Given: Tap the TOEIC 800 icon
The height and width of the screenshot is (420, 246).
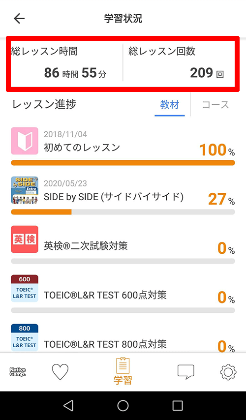Looking at the screenshot, I should coord(25,337).
